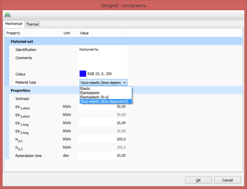Select Visco-elastic (time-dependent) list option
Image resolution: width=247 pixels, height=189 pixels.
click(104, 101)
